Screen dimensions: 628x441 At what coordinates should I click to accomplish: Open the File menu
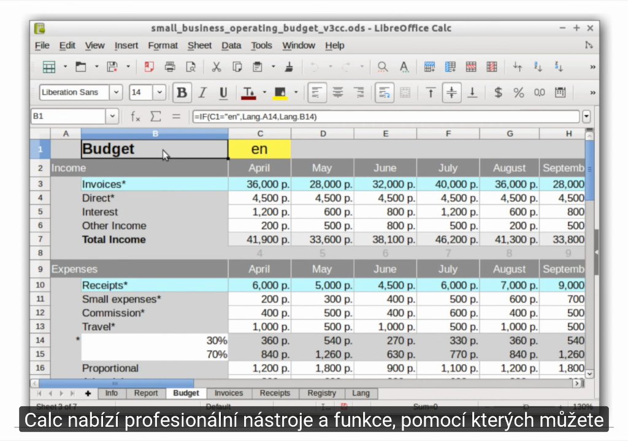tap(42, 45)
